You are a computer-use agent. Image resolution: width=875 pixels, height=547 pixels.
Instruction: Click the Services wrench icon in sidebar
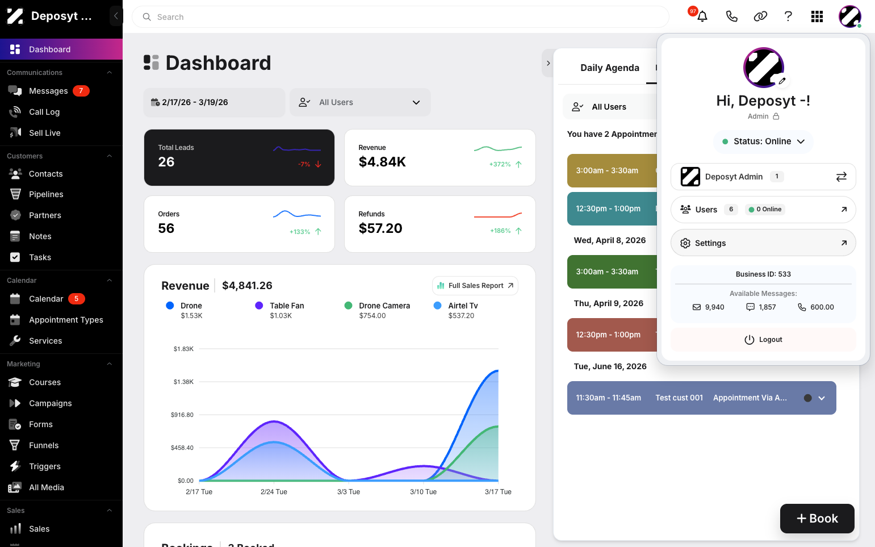click(15, 341)
